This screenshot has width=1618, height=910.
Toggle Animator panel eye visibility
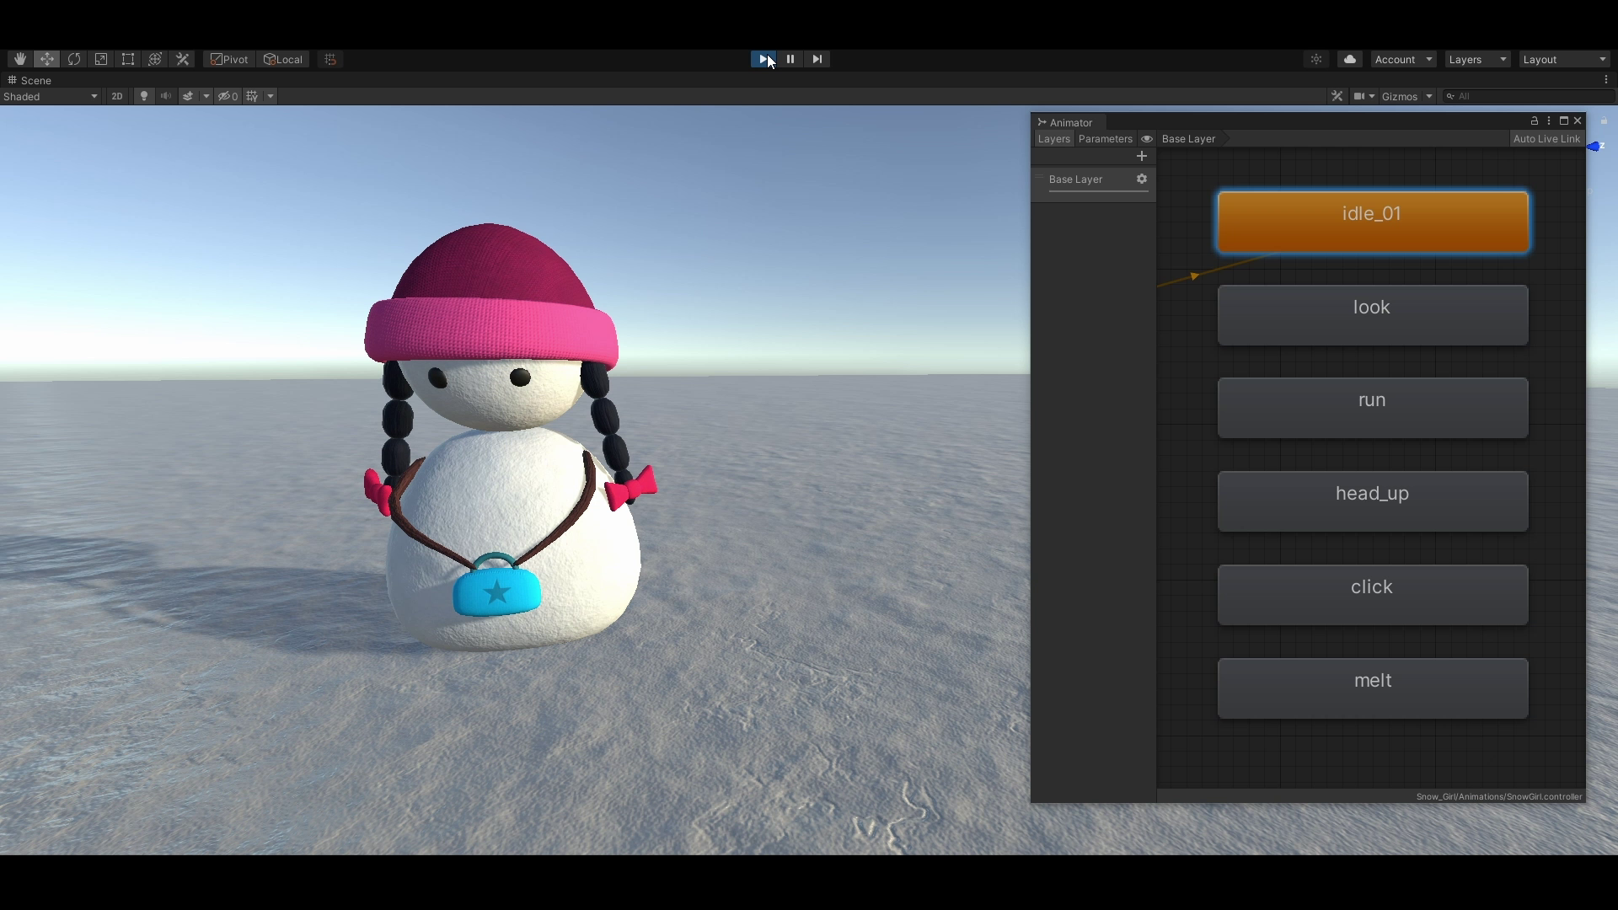click(1147, 139)
